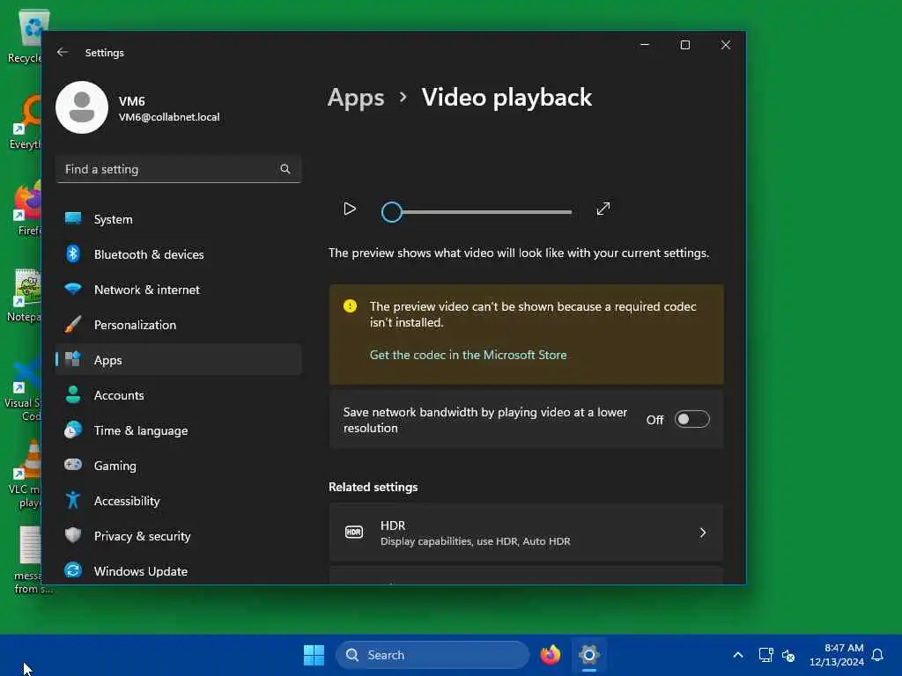Click the yellow warning icon in codec notice
Viewport: 902px width, 676px height.
350,306
